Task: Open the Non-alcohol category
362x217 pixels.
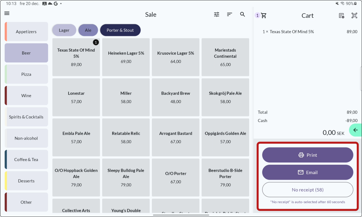Action: pos(26,138)
